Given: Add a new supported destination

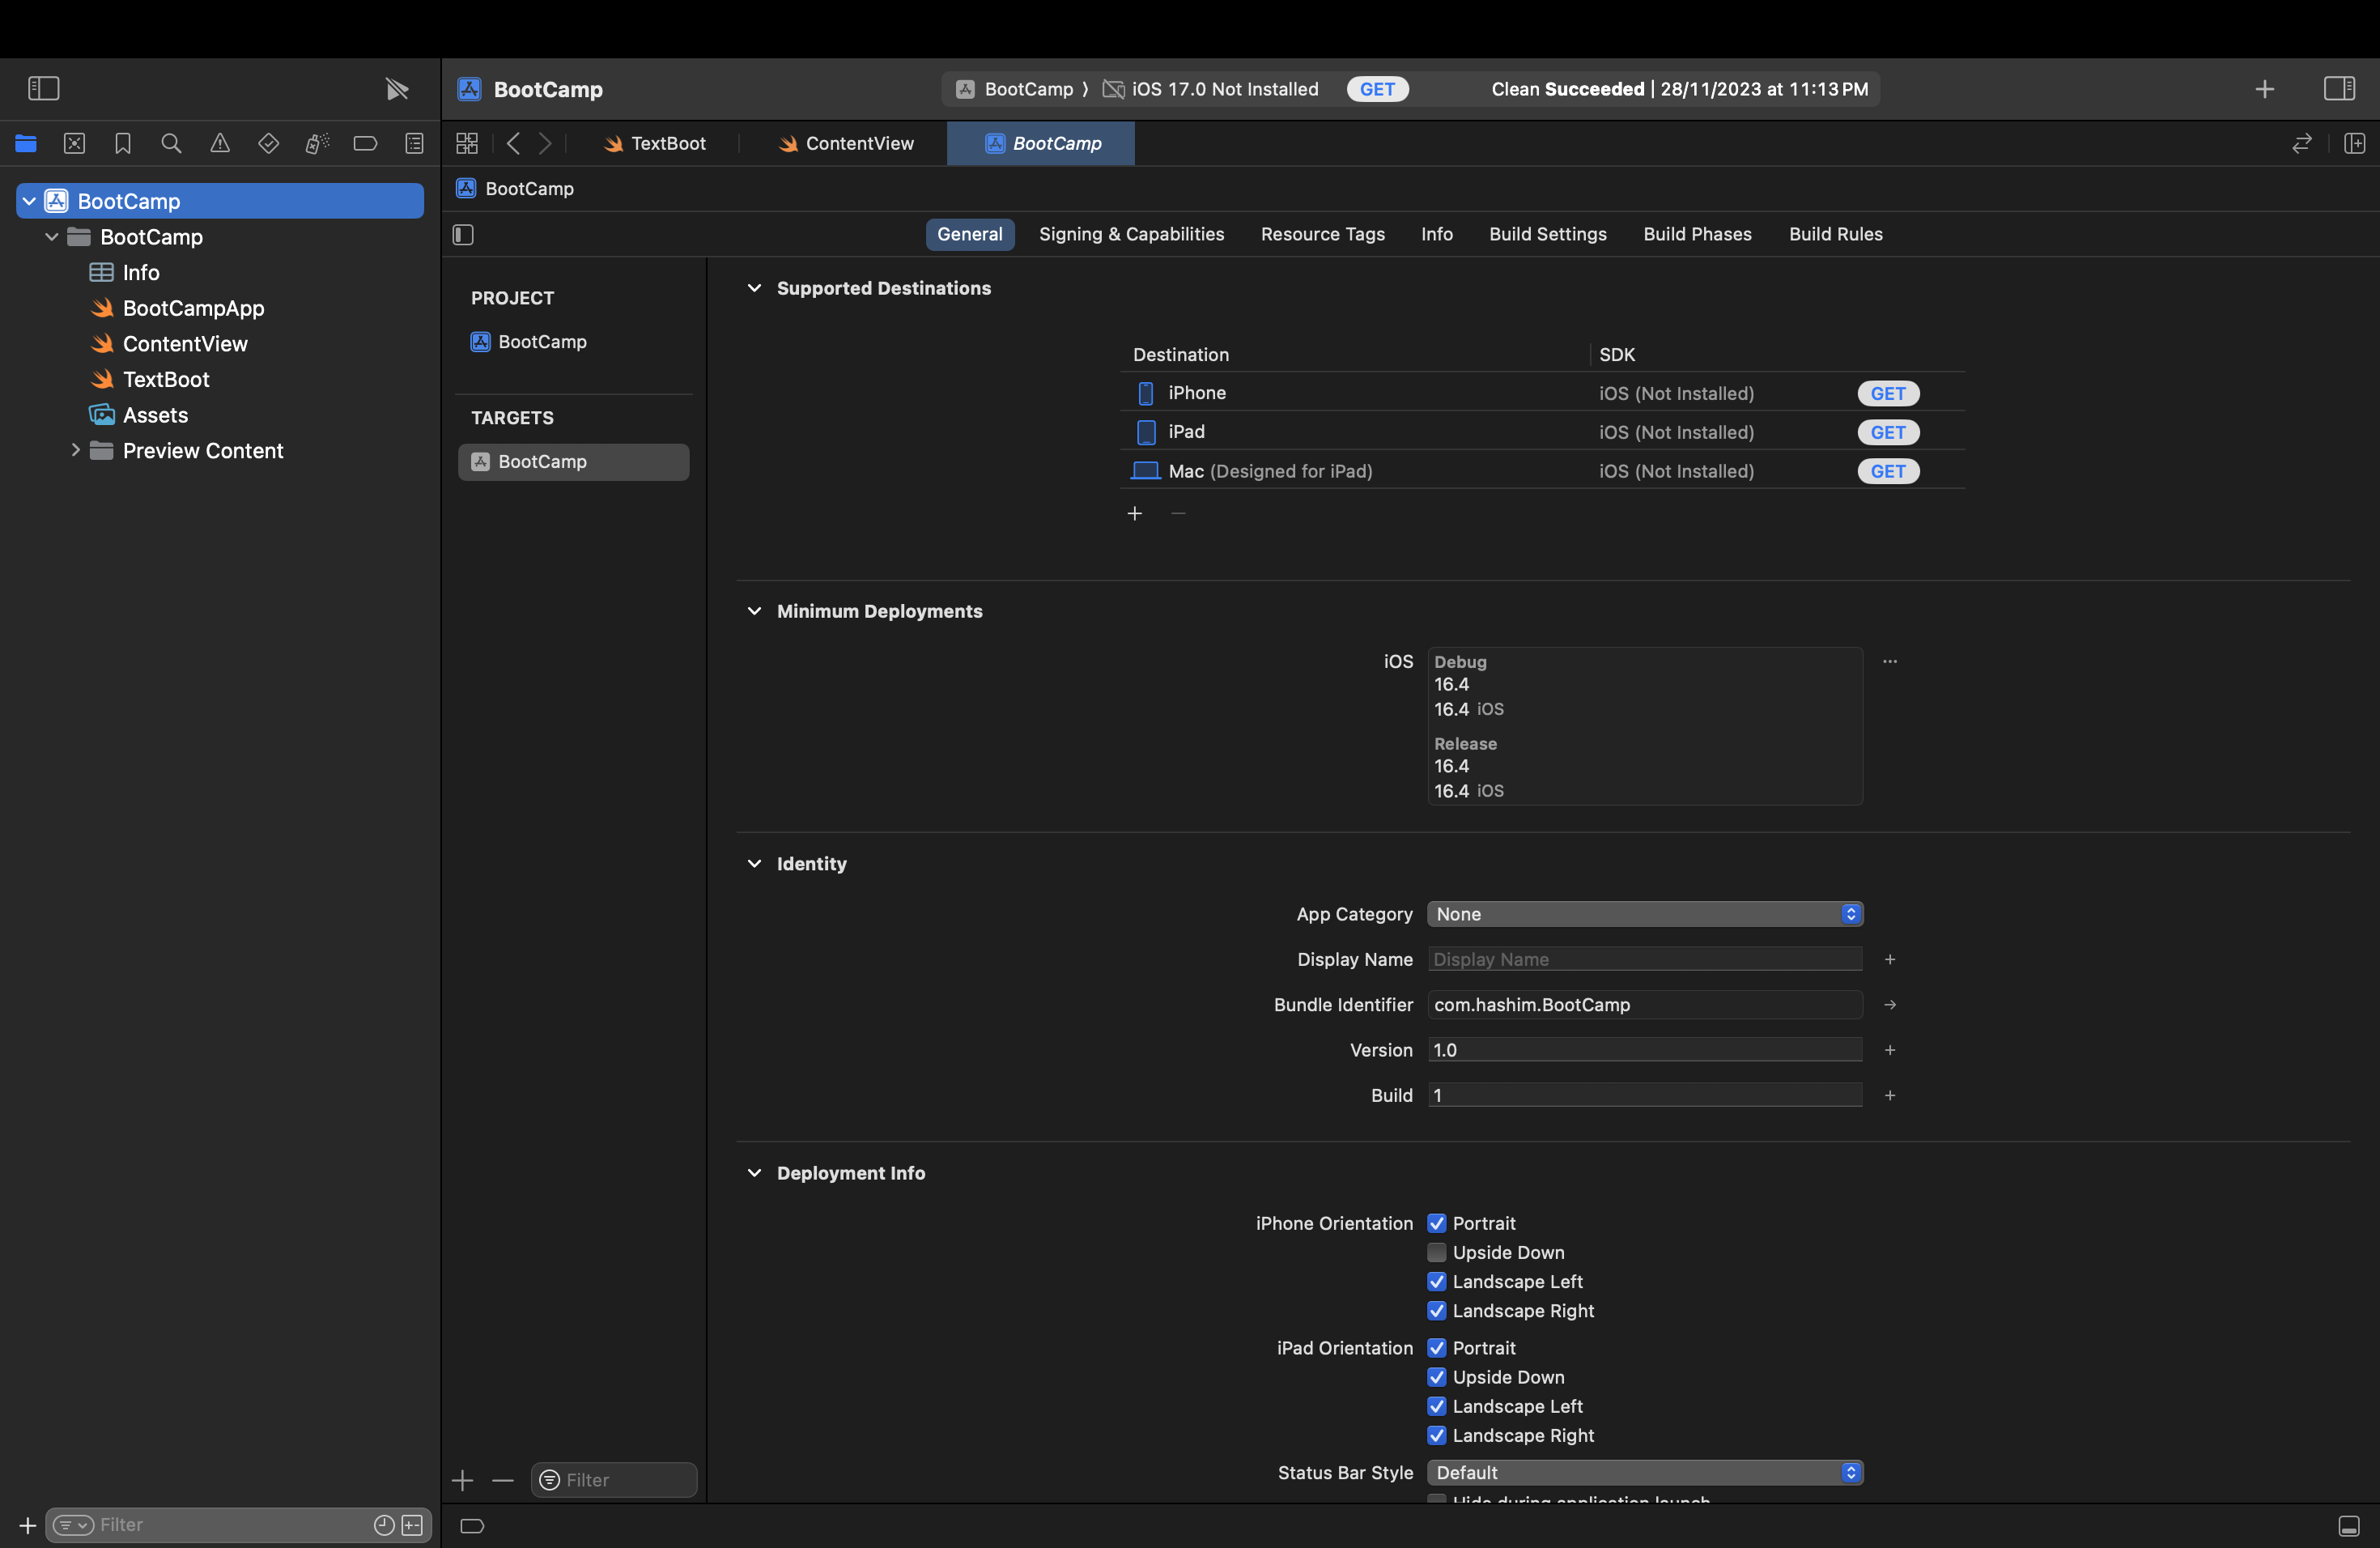Looking at the screenshot, I should [1134, 513].
